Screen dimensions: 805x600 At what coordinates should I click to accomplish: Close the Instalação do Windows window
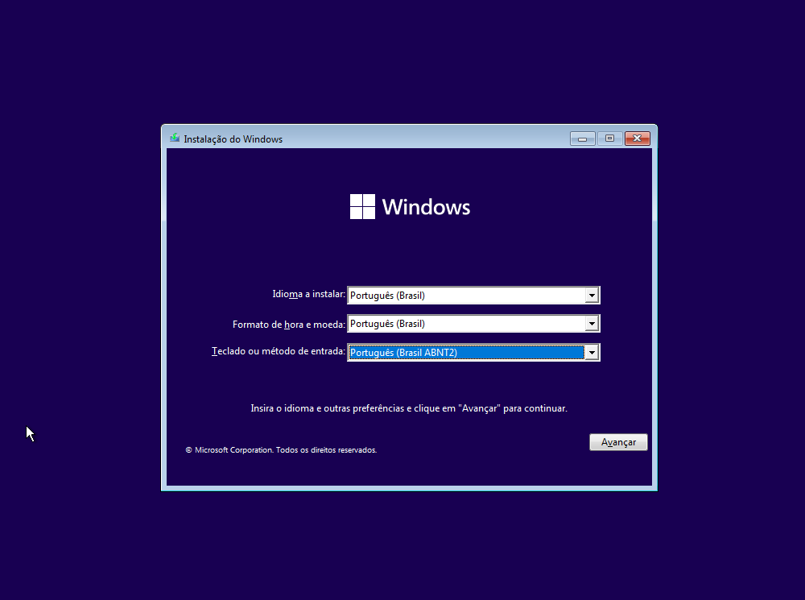[x=637, y=139]
